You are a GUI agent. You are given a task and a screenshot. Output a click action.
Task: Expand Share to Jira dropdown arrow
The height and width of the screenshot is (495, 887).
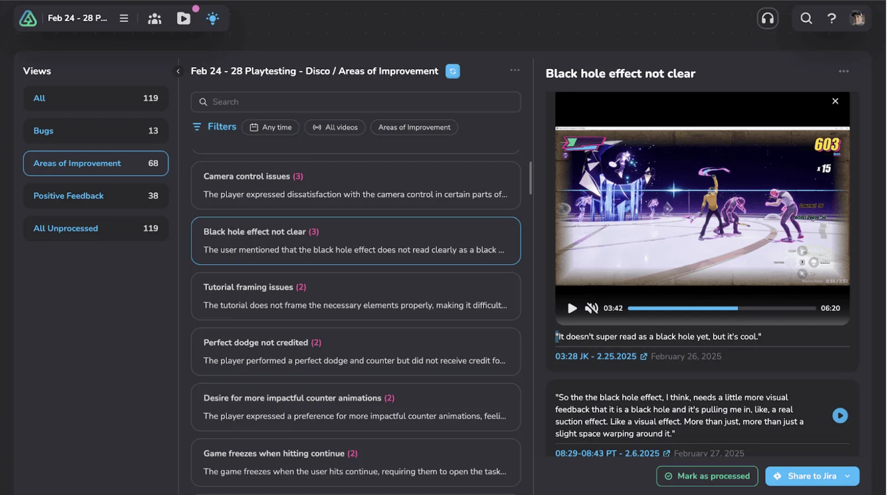tap(848, 476)
